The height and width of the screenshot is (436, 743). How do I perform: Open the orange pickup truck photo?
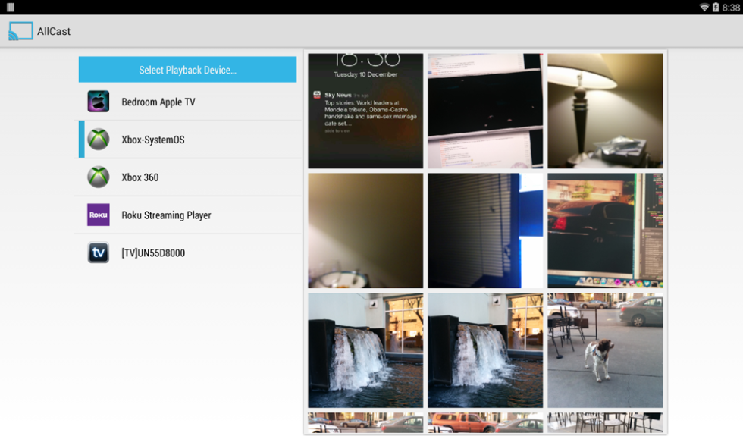(x=485, y=422)
